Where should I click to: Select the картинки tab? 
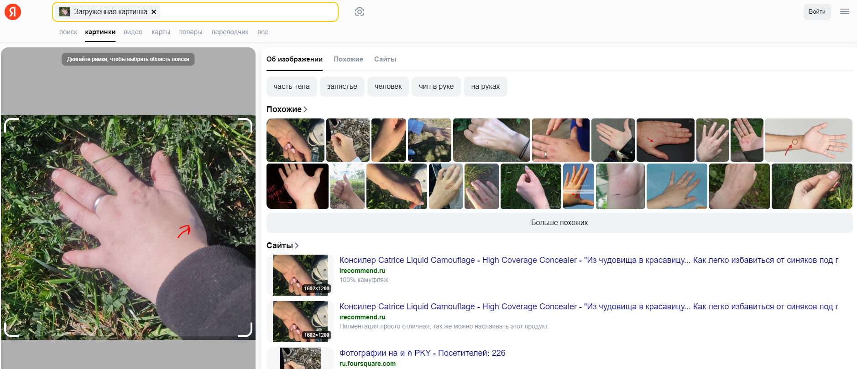pyautogui.click(x=100, y=32)
